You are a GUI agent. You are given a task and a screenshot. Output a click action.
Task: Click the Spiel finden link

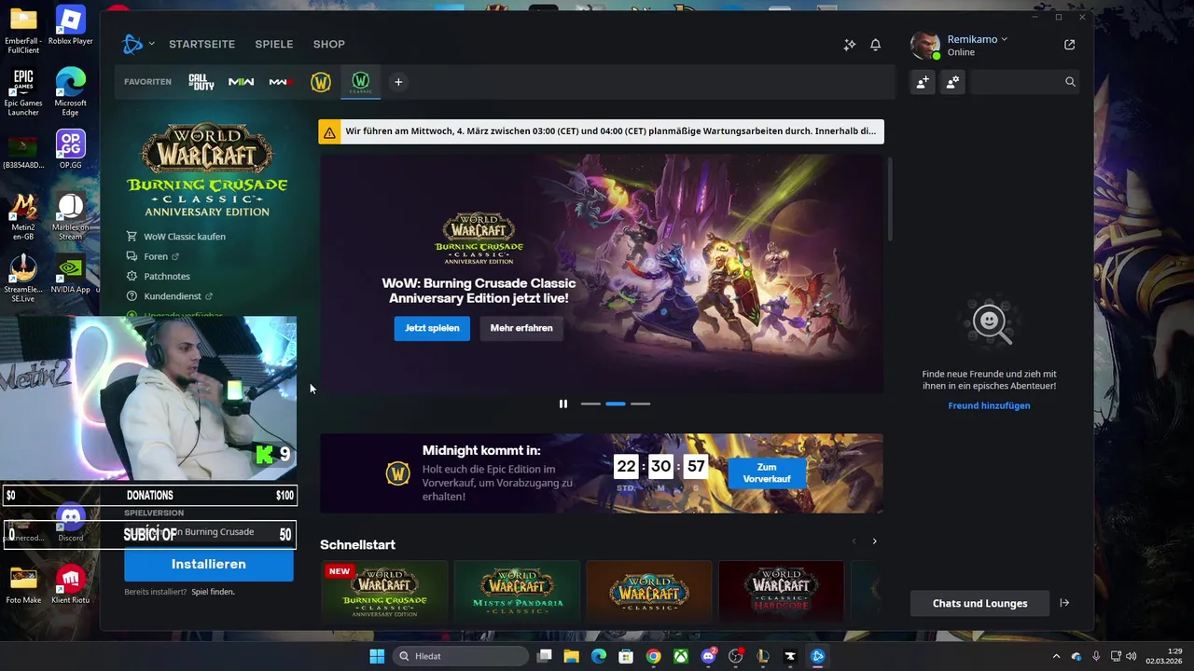(x=213, y=592)
